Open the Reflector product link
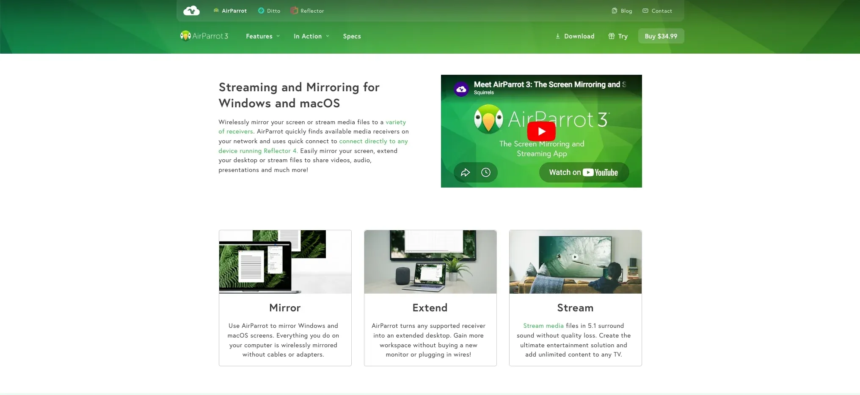 pos(307,11)
